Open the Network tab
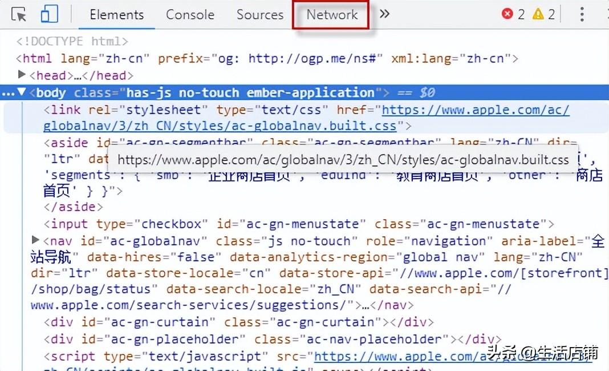Viewport: 609px width, 371px height. point(332,15)
